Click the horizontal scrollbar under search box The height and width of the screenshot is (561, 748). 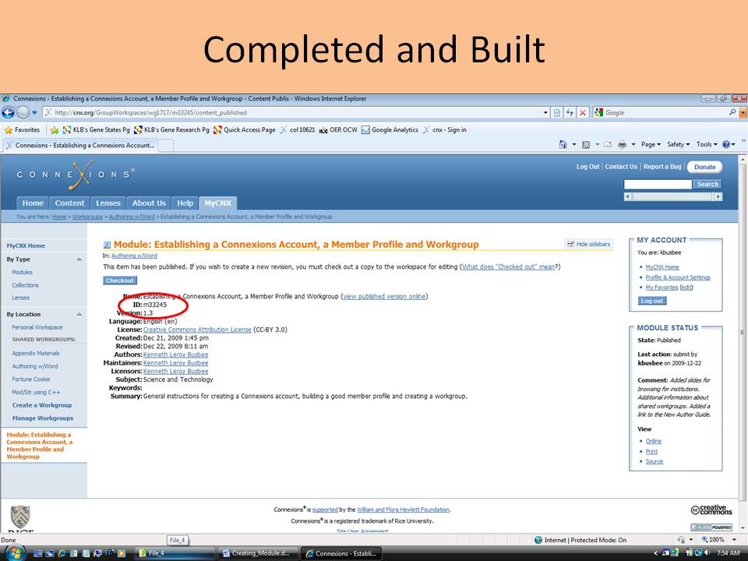[673, 196]
